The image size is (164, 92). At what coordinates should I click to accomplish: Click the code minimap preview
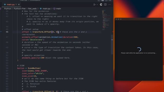(x=106, y=20)
